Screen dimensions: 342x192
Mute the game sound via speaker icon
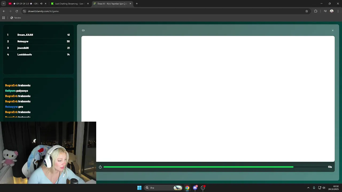pyautogui.click(x=83, y=30)
